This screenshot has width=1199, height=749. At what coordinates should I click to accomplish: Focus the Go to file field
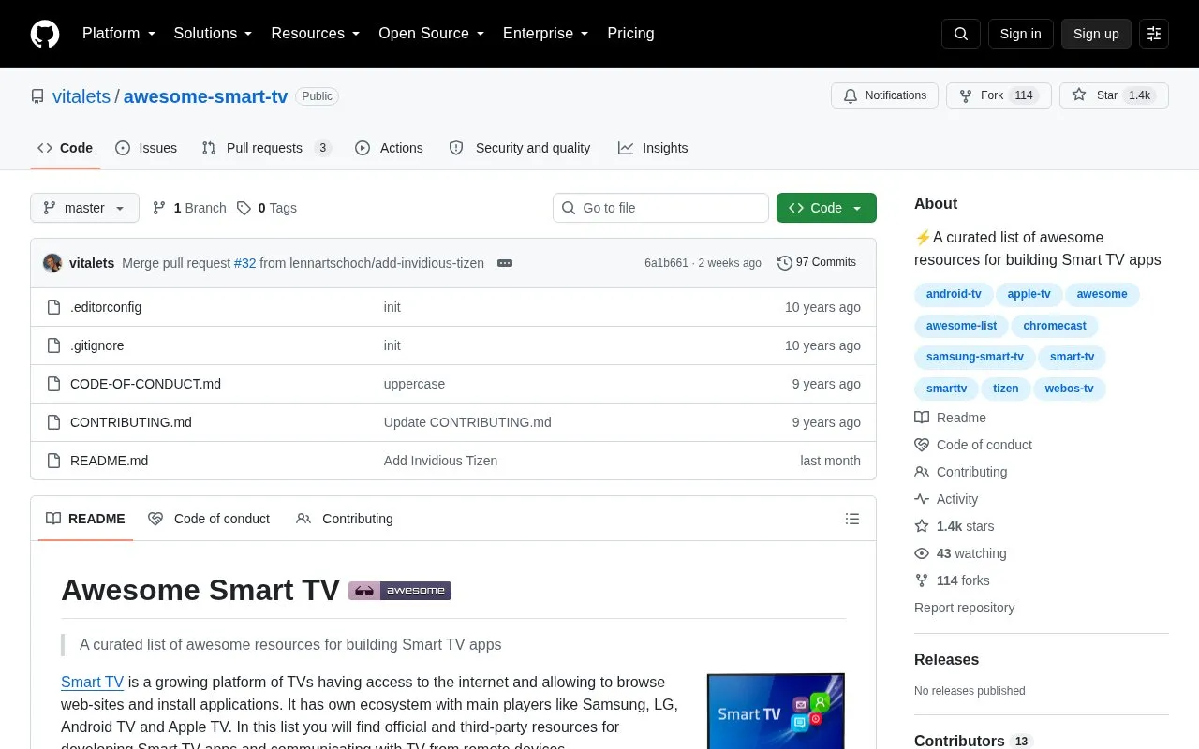point(660,208)
